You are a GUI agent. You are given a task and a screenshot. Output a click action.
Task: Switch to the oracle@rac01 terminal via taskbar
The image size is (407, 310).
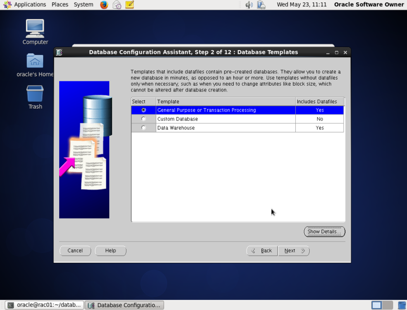click(x=43, y=305)
